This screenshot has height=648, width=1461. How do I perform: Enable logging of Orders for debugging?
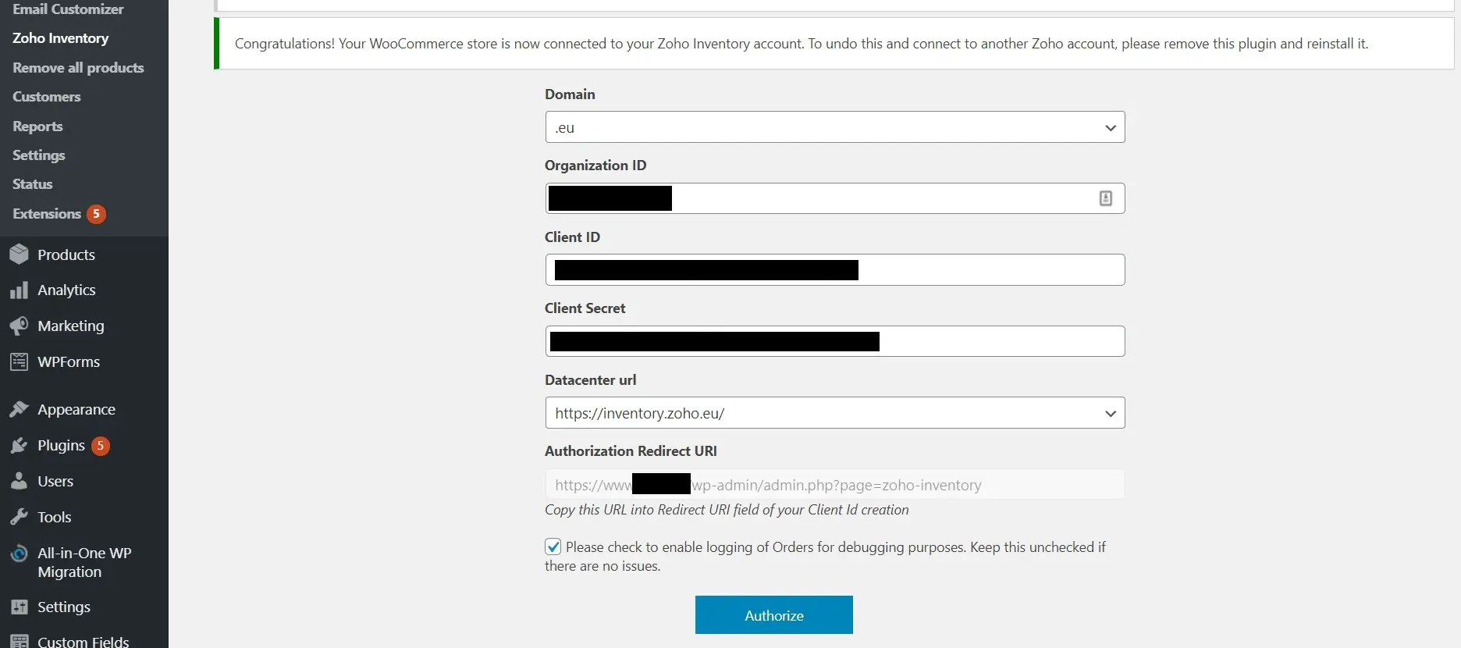point(553,547)
